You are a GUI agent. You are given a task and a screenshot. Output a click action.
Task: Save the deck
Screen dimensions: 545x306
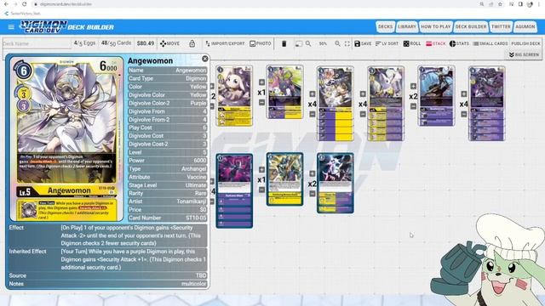(363, 43)
